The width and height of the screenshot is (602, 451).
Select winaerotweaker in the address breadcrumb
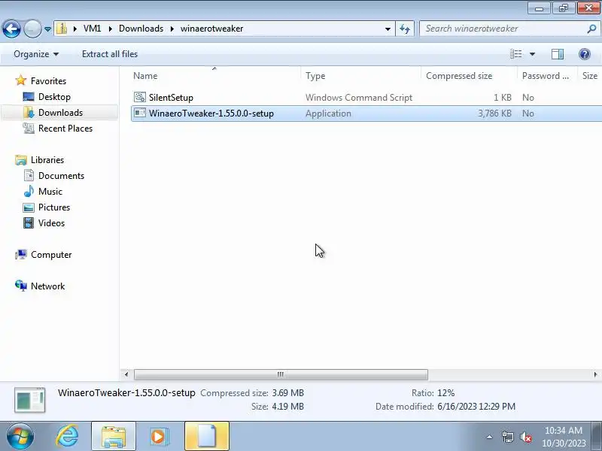[211, 29]
